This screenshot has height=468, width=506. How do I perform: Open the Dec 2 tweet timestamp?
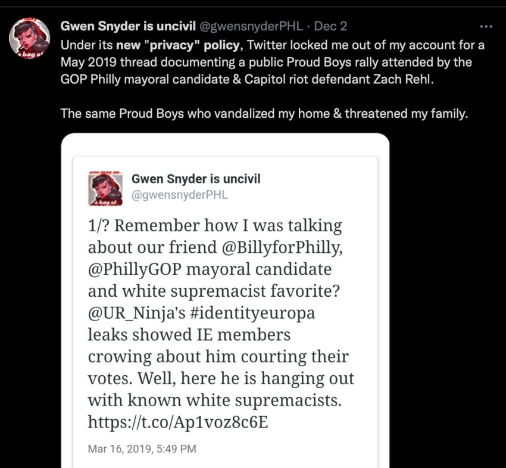pyautogui.click(x=330, y=26)
